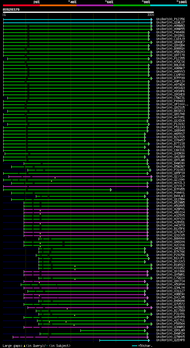Screen dimensions: 190x348
Task: Select the UniRef100_B8HVK4 label
Action: point(170,238)
